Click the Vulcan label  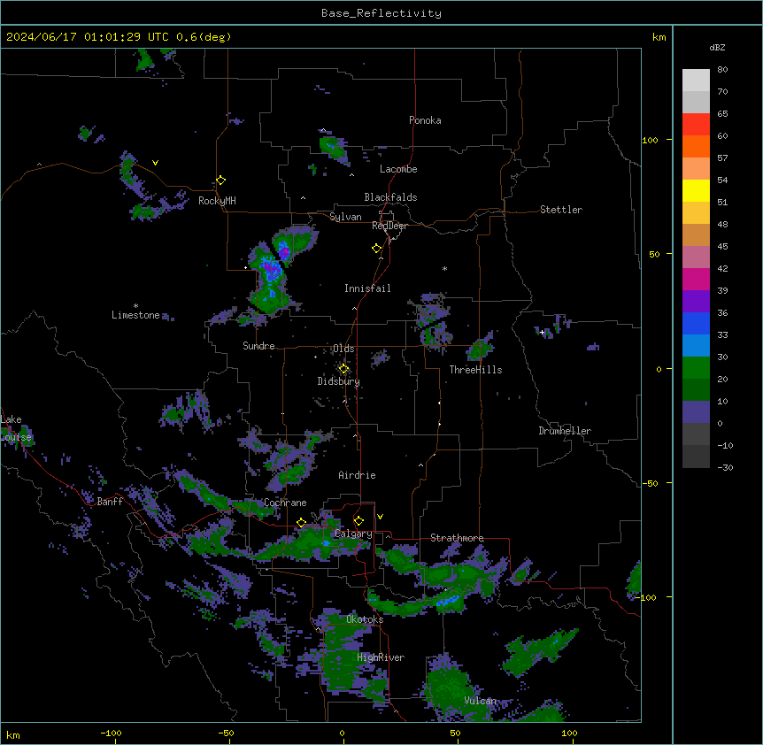[480, 701]
